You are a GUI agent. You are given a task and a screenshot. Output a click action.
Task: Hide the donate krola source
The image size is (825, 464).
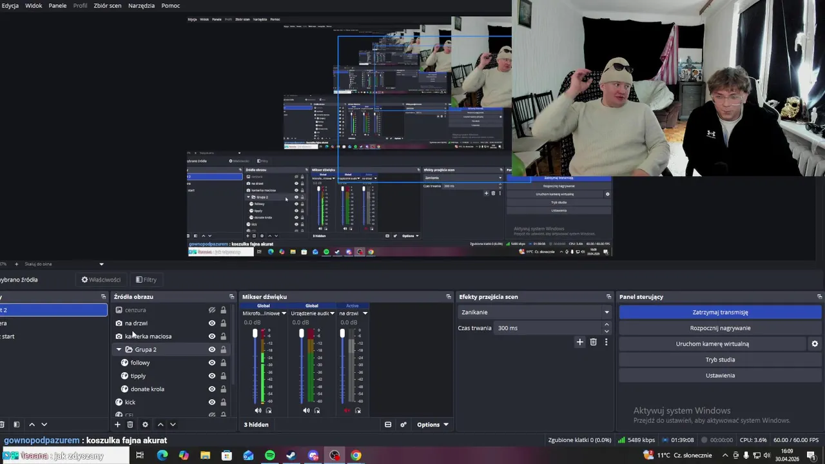(211, 389)
